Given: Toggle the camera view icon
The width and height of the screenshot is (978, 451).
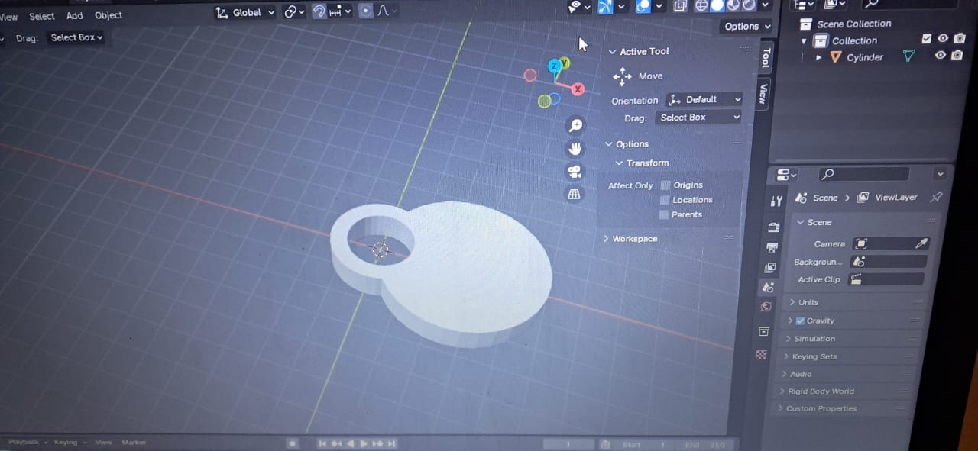Looking at the screenshot, I should 575,171.
